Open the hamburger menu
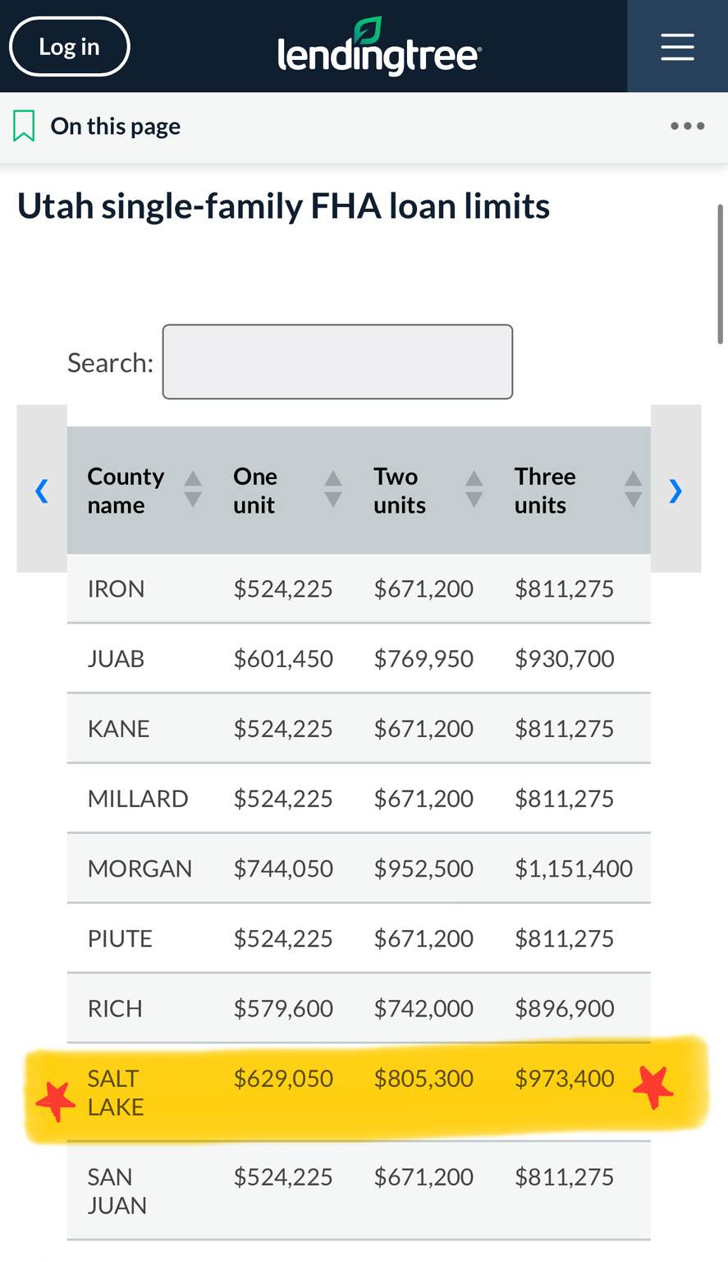 (677, 46)
